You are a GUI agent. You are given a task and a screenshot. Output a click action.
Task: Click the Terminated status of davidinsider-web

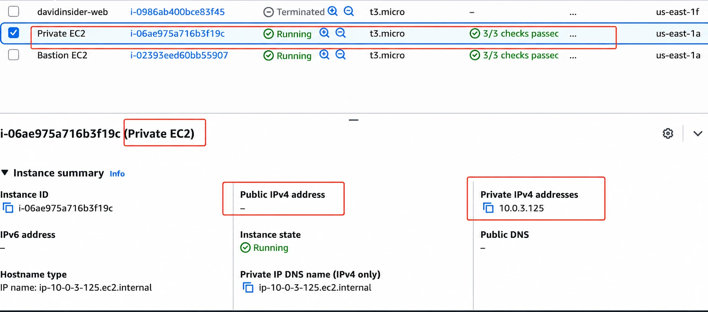(294, 12)
